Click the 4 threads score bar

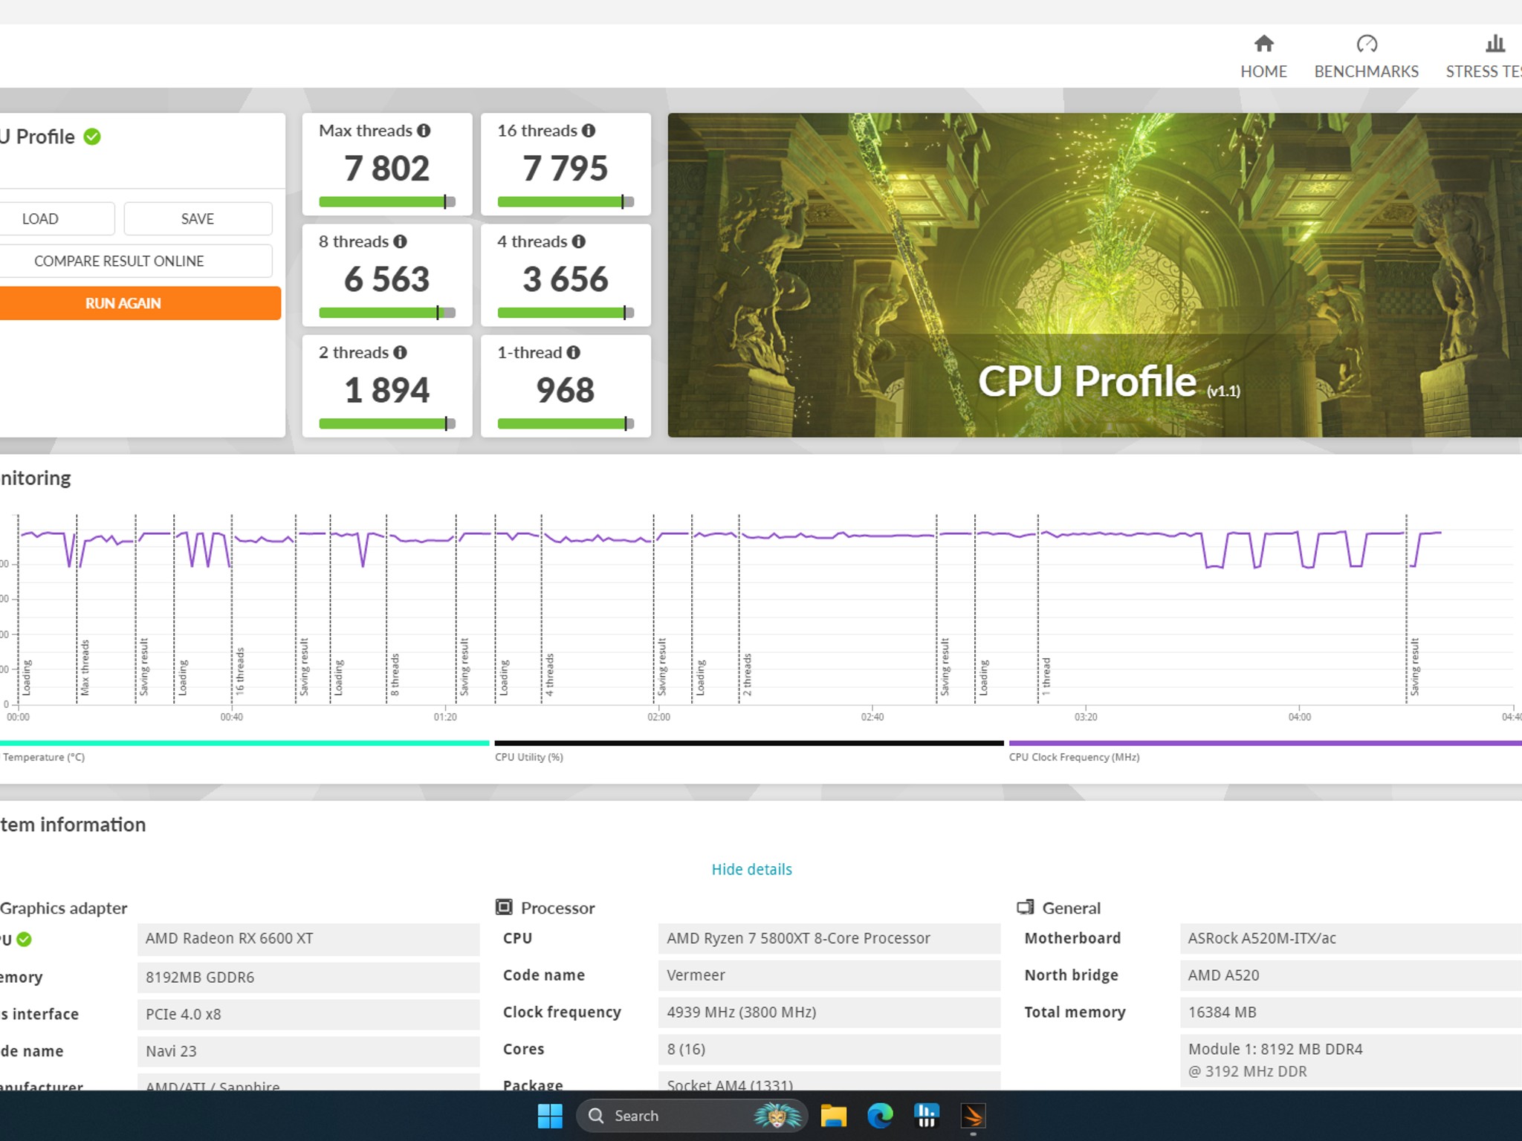click(x=566, y=313)
